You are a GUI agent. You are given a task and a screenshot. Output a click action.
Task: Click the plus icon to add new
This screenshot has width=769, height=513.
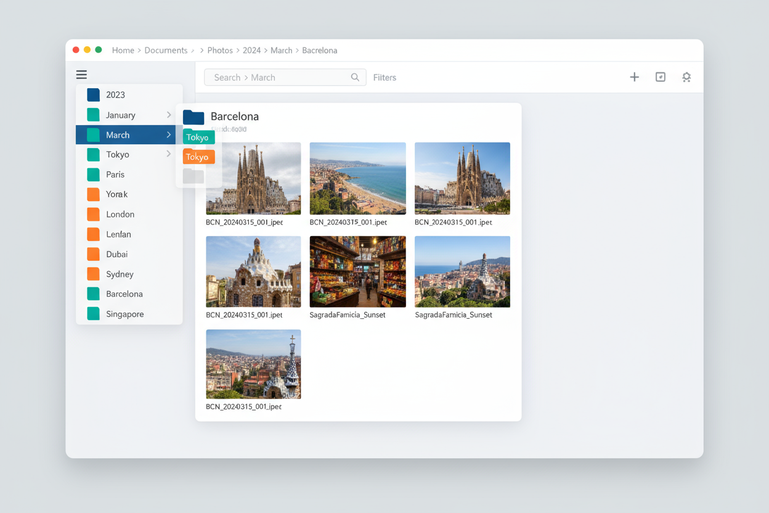(634, 77)
